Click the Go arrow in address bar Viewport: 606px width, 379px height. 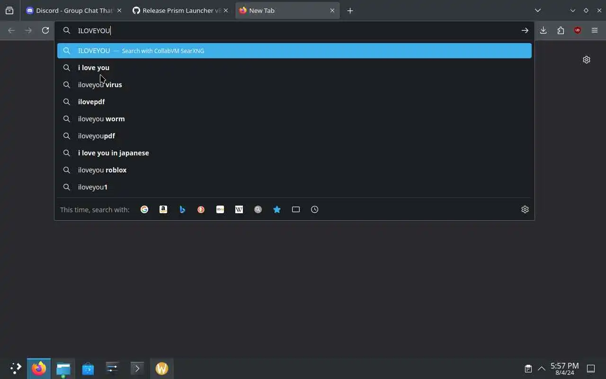(x=525, y=30)
